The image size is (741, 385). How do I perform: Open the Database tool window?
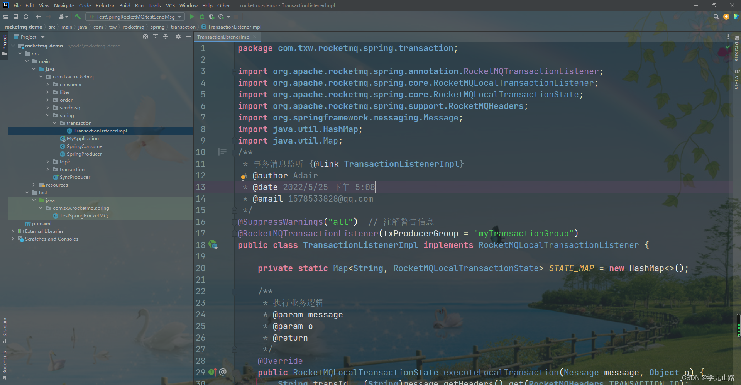(x=737, y=48)
